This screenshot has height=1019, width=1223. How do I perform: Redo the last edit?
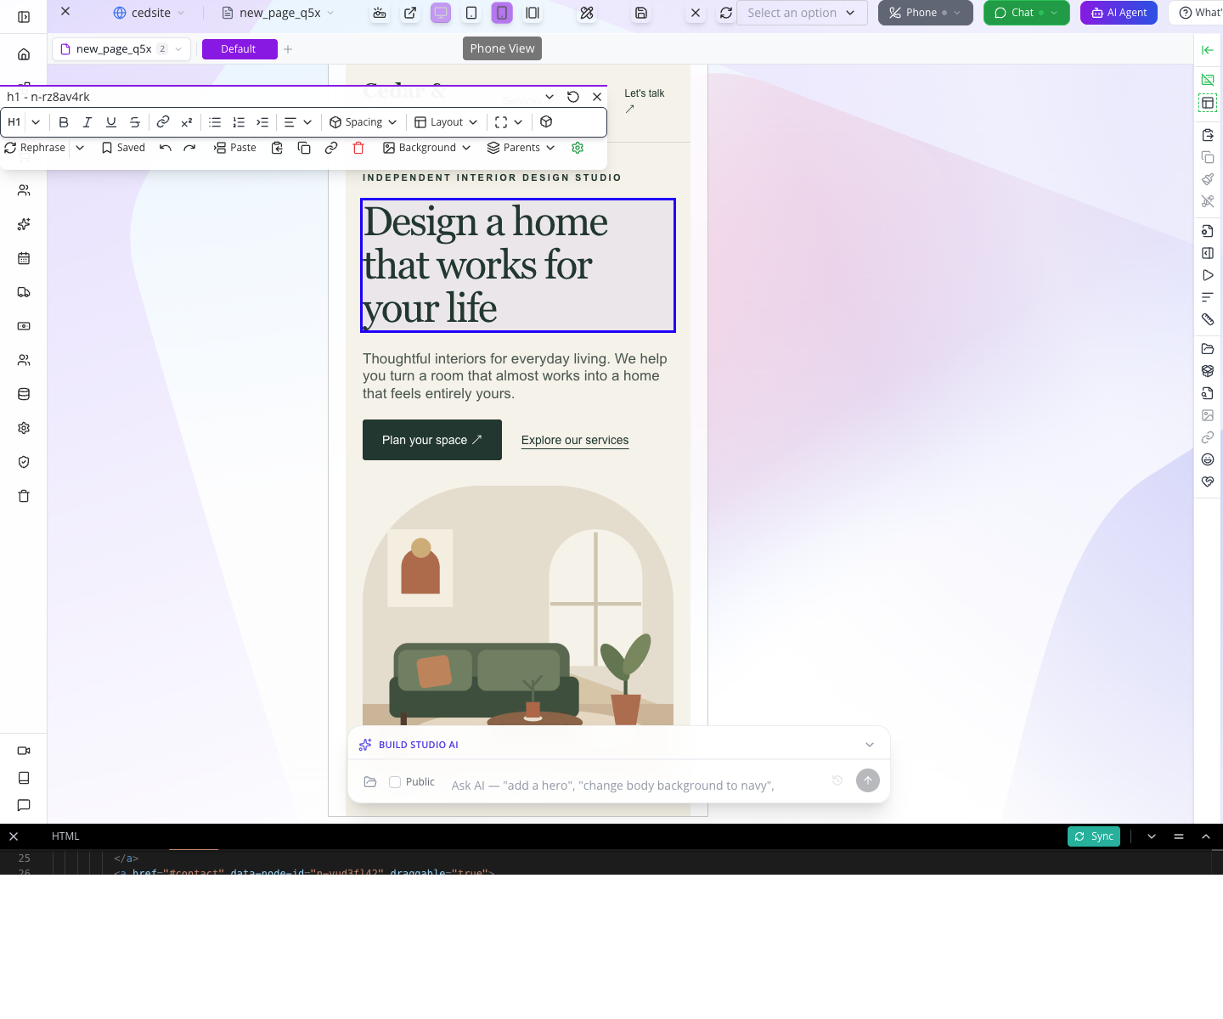click(189, 148)
